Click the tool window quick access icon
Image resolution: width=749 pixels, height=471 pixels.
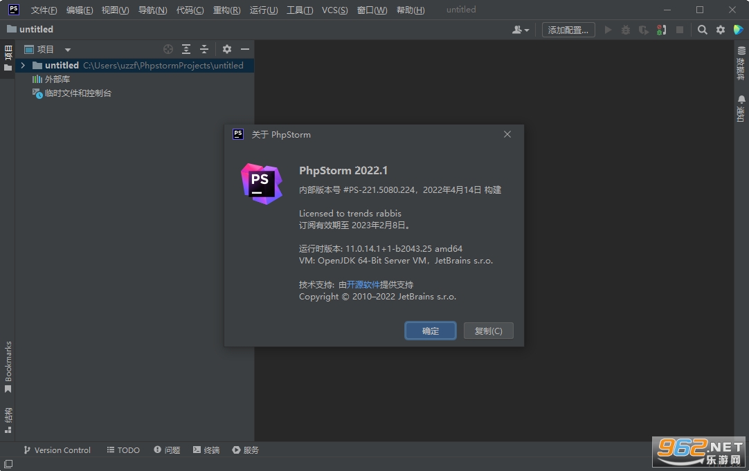[x=8, y=464]
